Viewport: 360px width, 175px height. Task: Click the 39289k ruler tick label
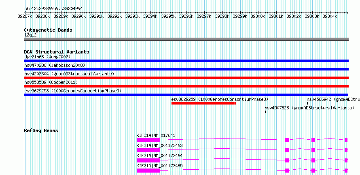tap(61, 16)
